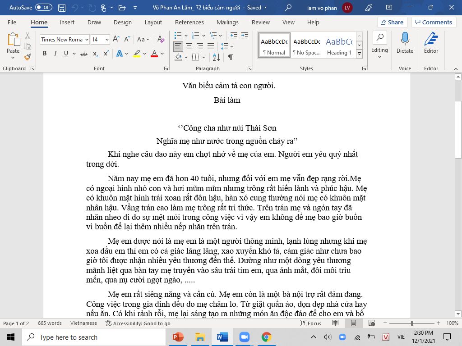Click the Shading paint bucket icon
462x346 pixels.
[x=178, y=57]
